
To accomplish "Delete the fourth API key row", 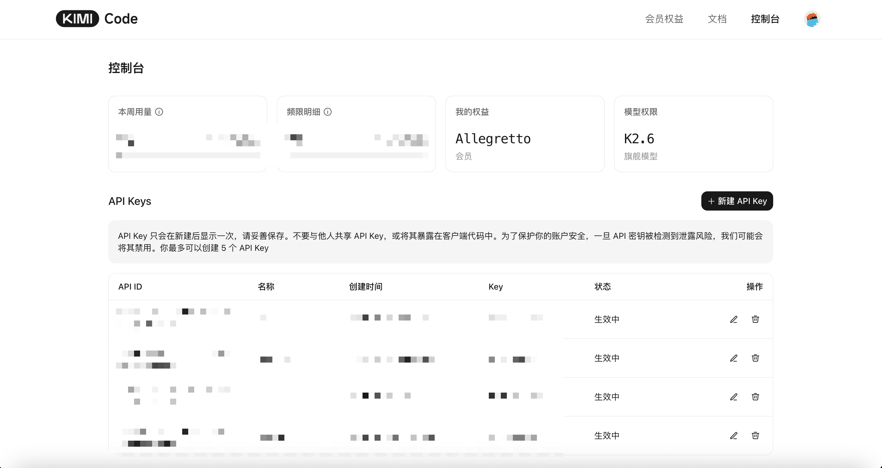I will [755, 435].
